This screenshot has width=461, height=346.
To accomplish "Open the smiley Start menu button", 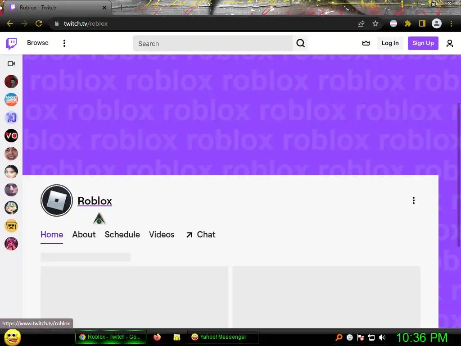I will [x=12, y=337].
